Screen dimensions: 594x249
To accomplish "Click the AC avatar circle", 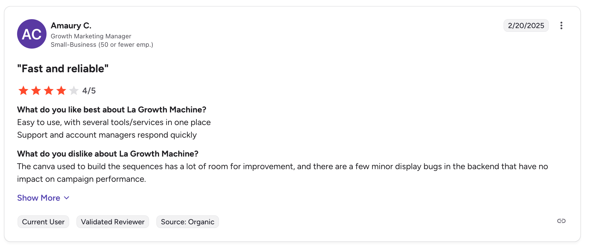I will (32, 34).
